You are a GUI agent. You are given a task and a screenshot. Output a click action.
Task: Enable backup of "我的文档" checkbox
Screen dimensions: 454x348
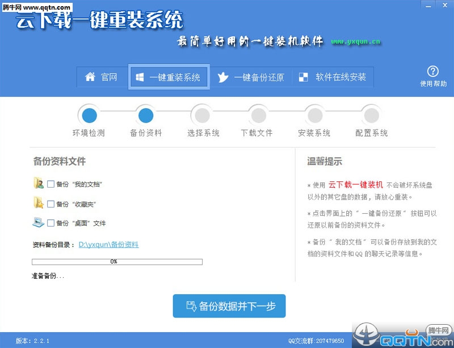click(x=51, y=184)
